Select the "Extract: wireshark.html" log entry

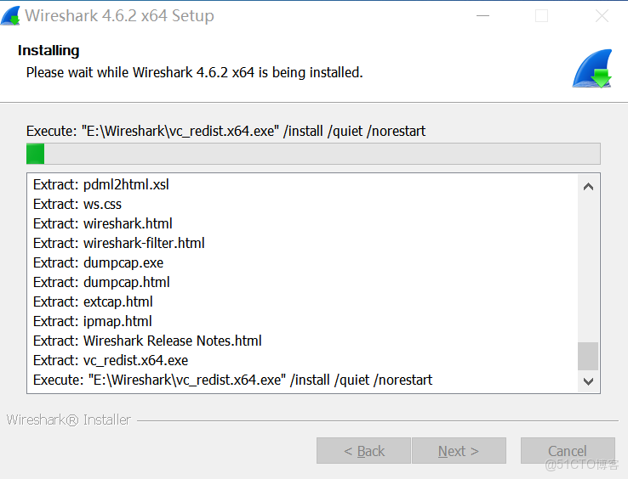click(x=103, y=223)
